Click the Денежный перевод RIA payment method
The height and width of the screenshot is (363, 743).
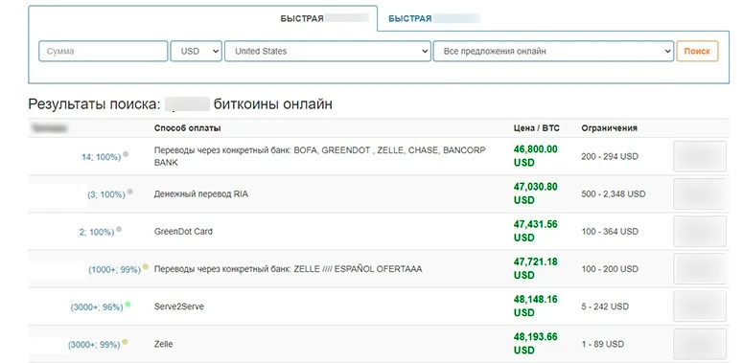coord(201,194)
